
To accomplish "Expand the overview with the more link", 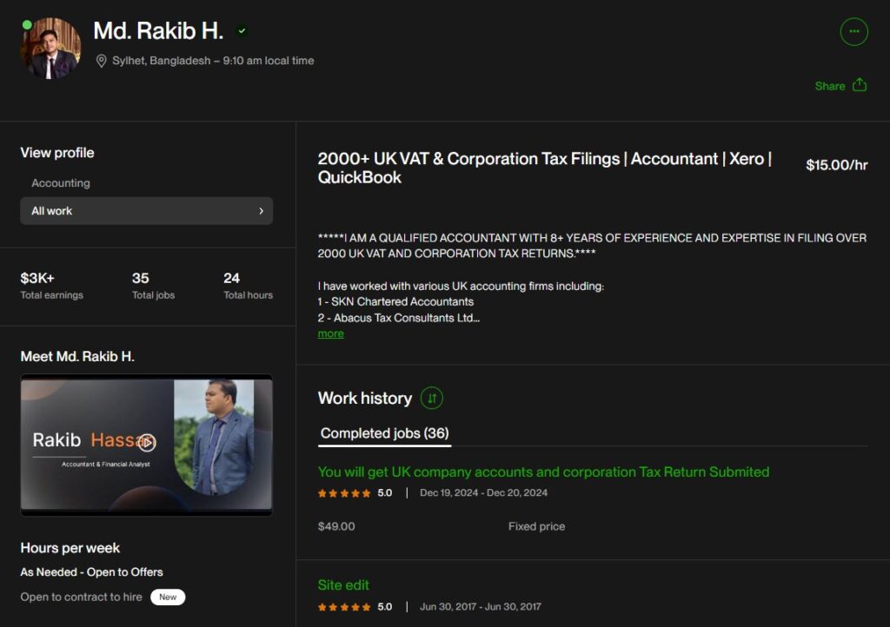I will click(330, 333).
